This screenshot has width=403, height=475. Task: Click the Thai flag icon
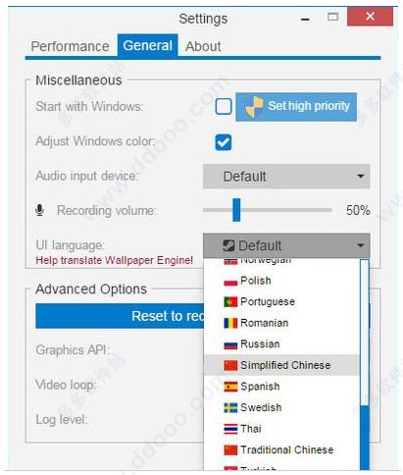(230, 429)
